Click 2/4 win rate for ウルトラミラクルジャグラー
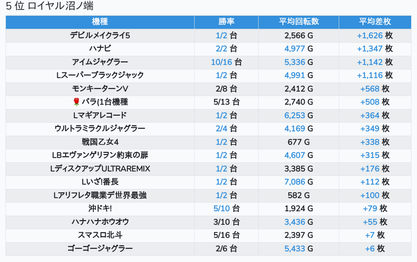The height and width of the screenshot is (262, 417). [221, 128]
